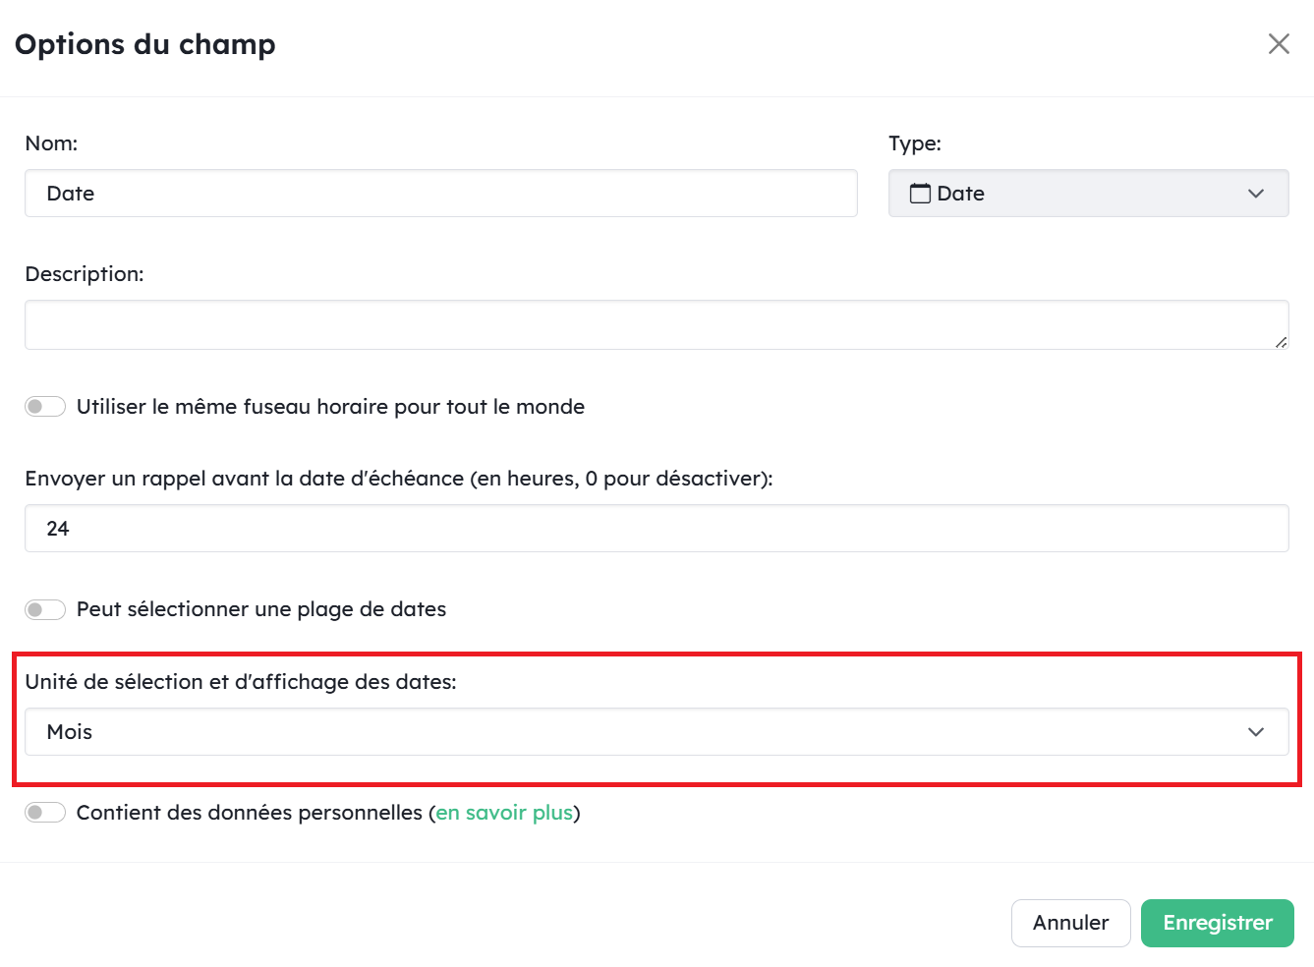Click the Nom label
This screenshot has height=967, width=1314.
(x=51, y=143)
